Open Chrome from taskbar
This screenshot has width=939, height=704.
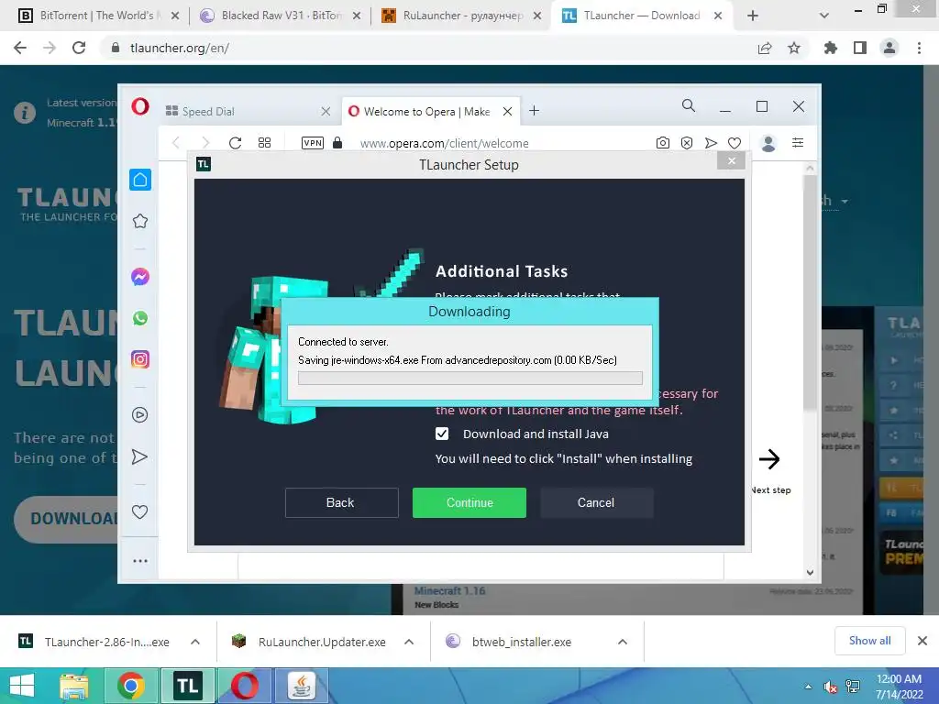pos(130,686)
